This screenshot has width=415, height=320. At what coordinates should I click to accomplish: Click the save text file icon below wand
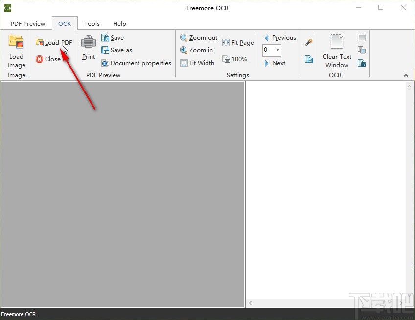point(309,59)
